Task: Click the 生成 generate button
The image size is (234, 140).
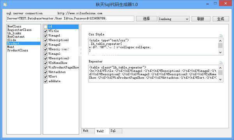Action: click(221, 19)
